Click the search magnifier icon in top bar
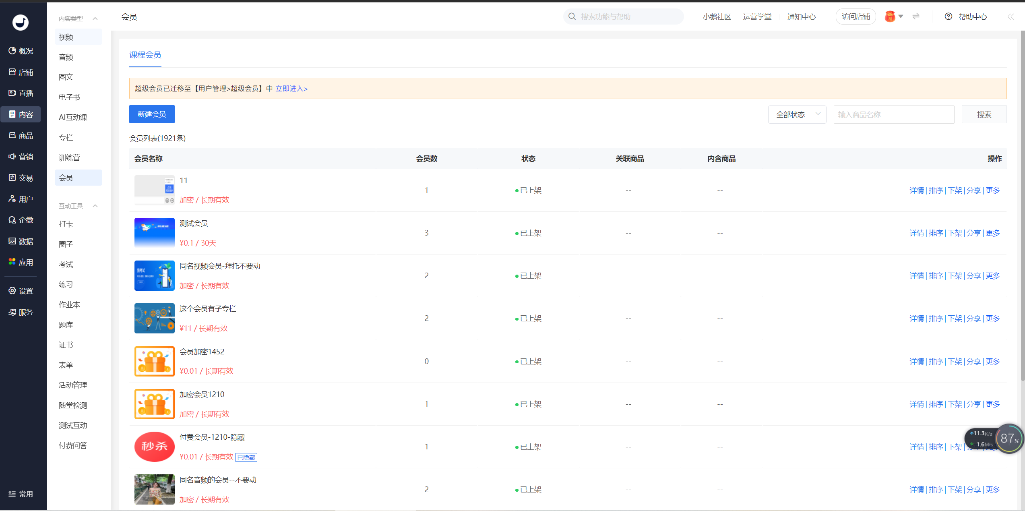 point(572,17)
